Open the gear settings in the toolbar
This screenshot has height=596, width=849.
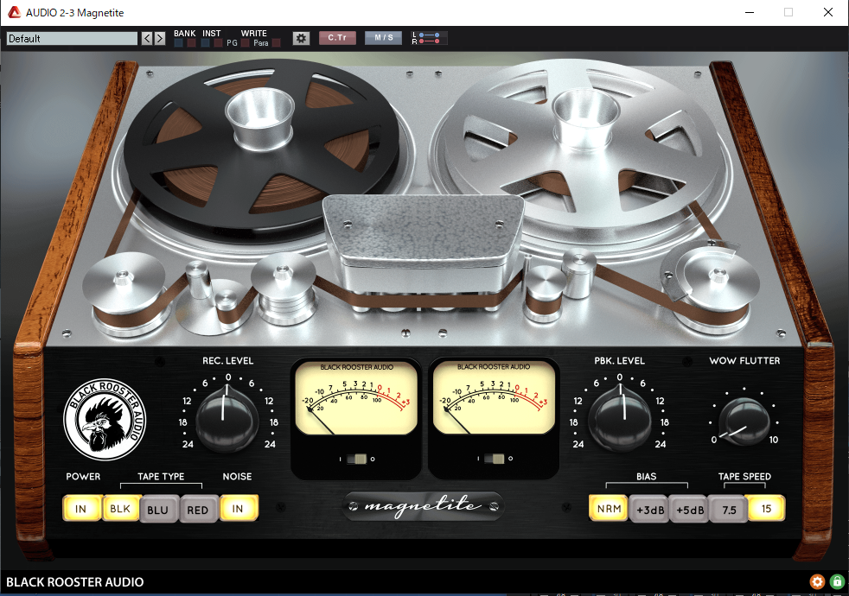(x=301, y=38)
